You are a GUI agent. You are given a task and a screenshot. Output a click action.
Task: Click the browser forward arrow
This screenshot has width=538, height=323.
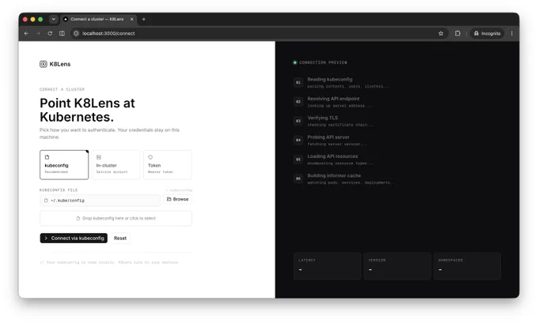point(38,33)
